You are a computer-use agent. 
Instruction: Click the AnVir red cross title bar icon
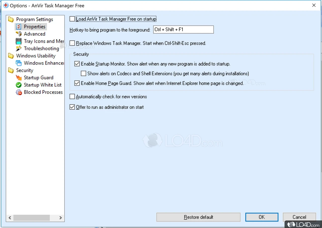click(x=5, y=5)
